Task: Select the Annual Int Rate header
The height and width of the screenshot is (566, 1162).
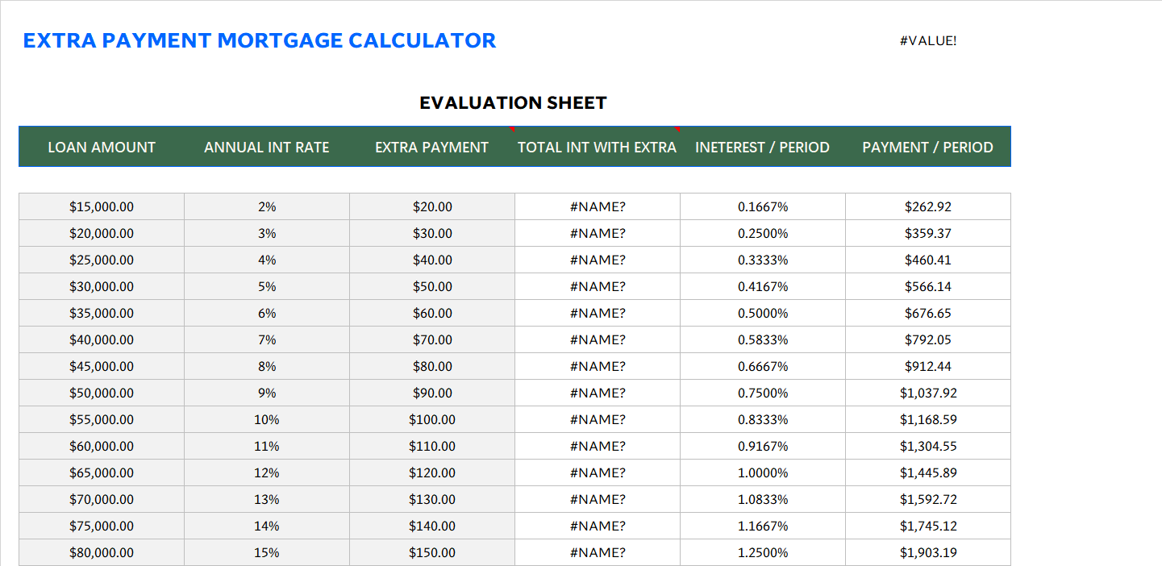Action: tap(267, 148)
